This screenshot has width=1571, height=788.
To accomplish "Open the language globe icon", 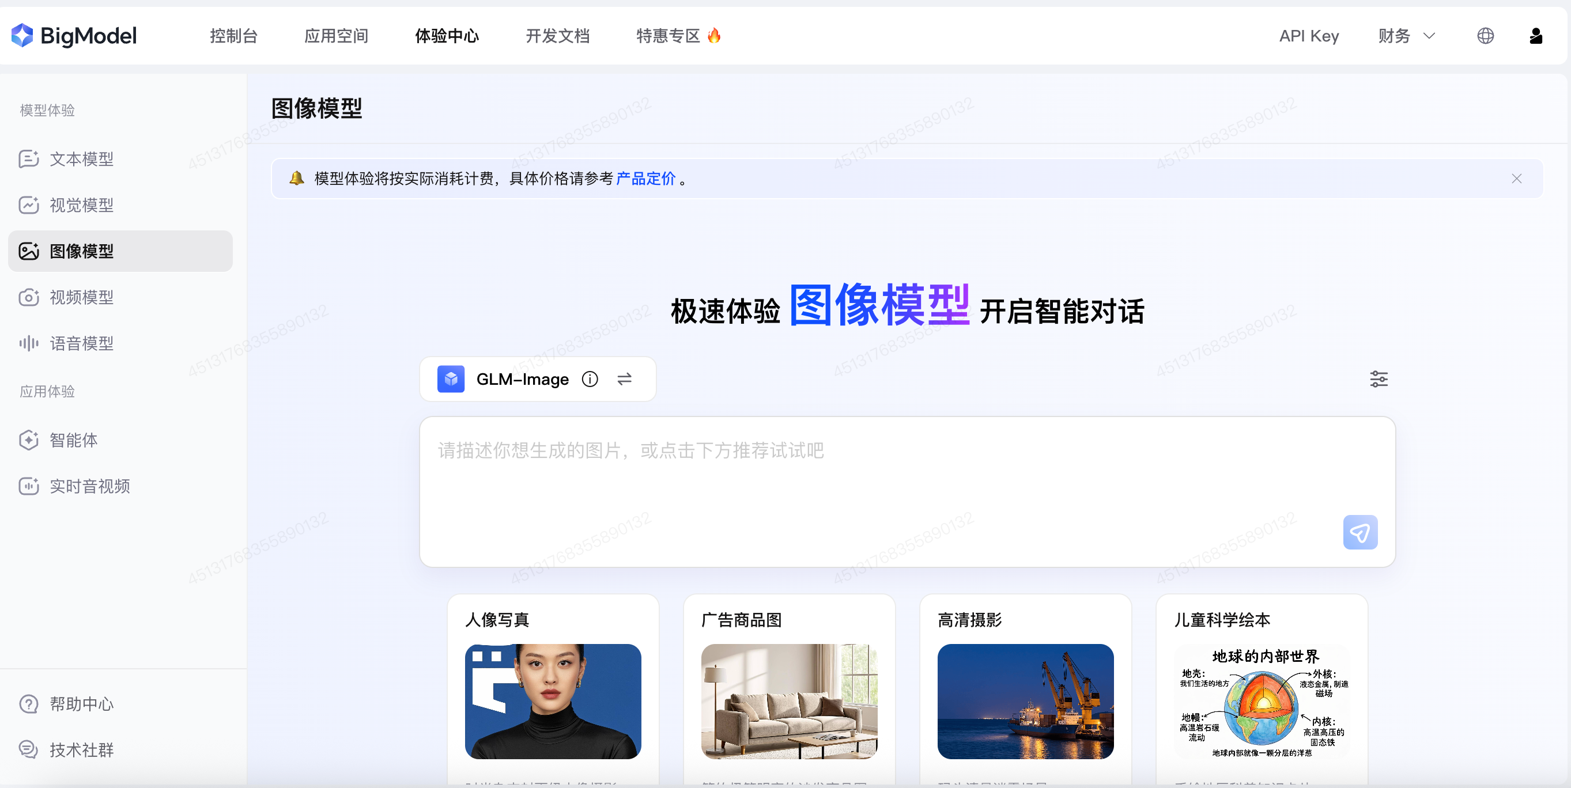I will [x=1485, y=36].
